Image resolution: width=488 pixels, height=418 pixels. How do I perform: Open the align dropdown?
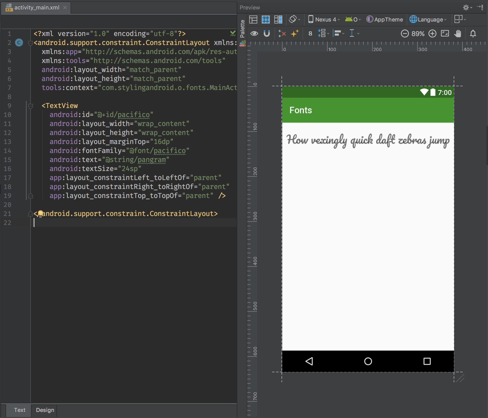[x=339, y=33]
